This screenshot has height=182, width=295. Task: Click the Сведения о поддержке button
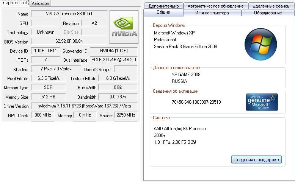(x=256, y=159)
